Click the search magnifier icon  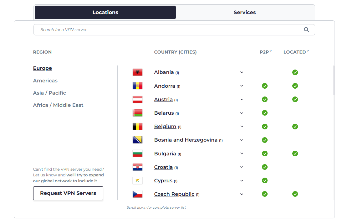point(306,30)
